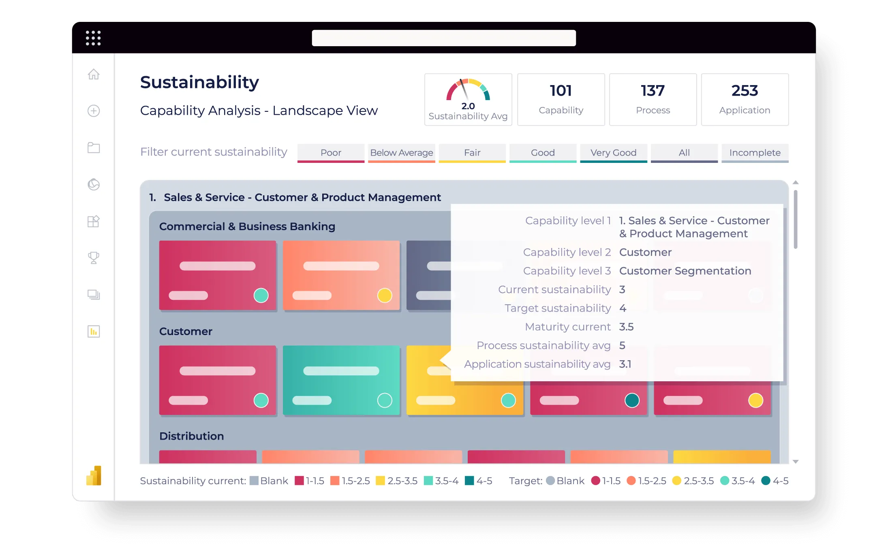Select the All filter tab
This screenshot has height=547, width=888.
[684, 153]
